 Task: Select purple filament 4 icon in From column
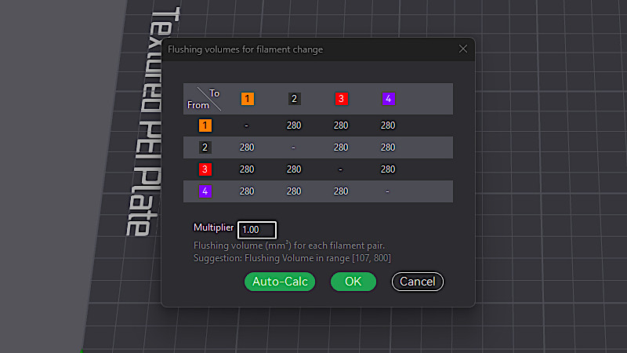[205, 191]
